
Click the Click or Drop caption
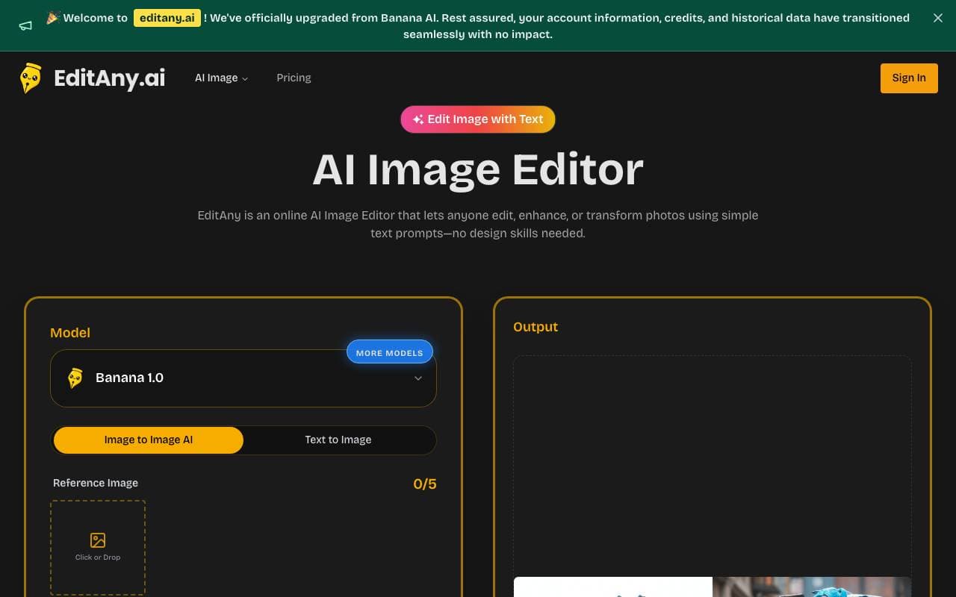98,557
